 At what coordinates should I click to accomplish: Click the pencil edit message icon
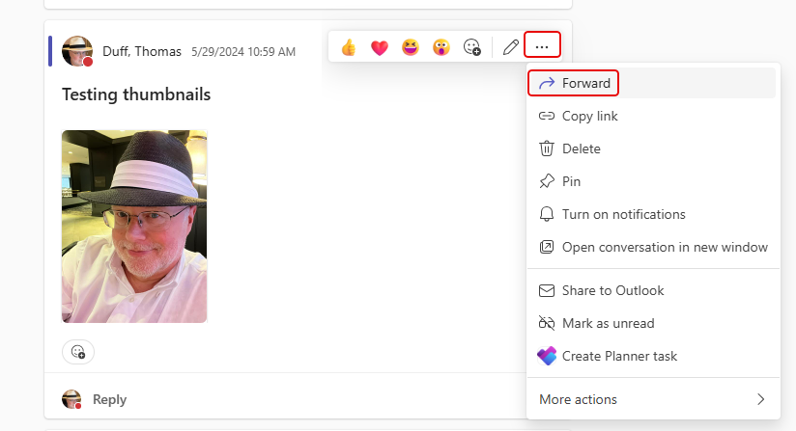(x=511, y=47)
